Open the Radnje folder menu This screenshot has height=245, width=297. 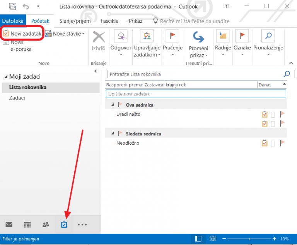point(223,43)
